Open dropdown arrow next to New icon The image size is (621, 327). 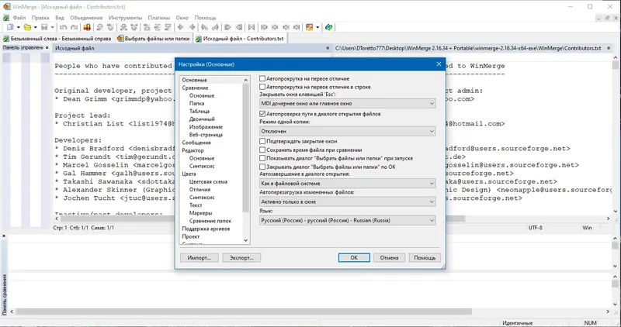[x=18, y=27]
